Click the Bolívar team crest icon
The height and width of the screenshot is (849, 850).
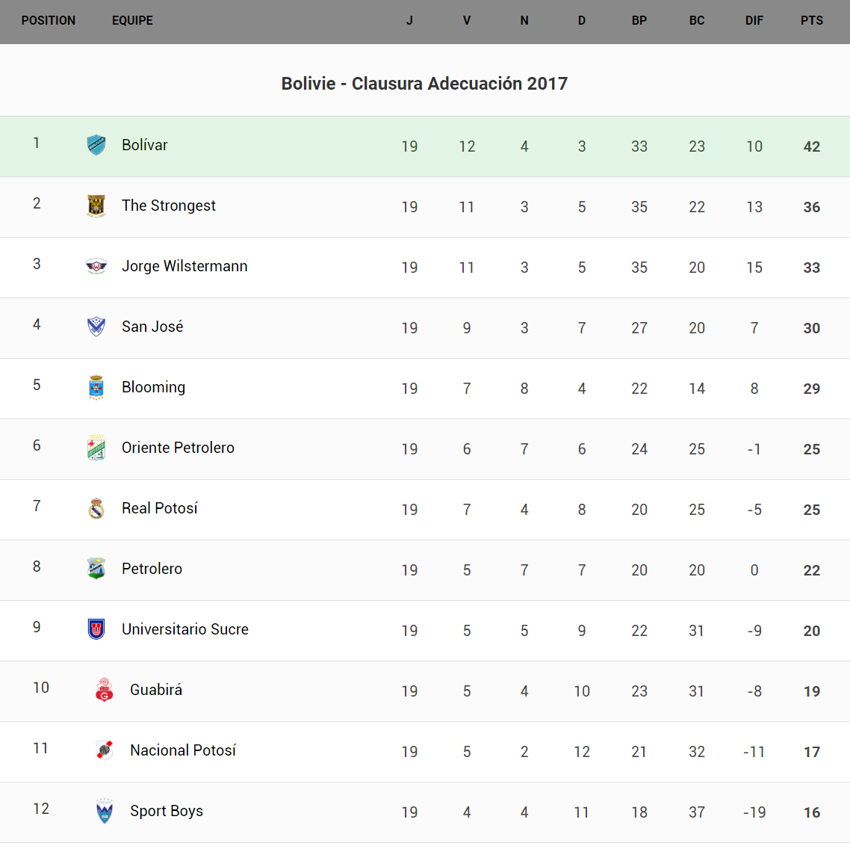pyautogui.click(x=96, y=145)
